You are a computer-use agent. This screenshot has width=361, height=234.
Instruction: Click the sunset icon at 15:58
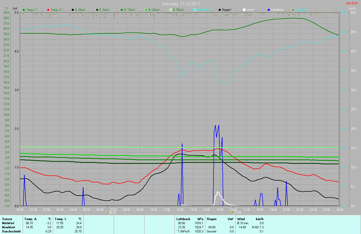pos(233,212)
